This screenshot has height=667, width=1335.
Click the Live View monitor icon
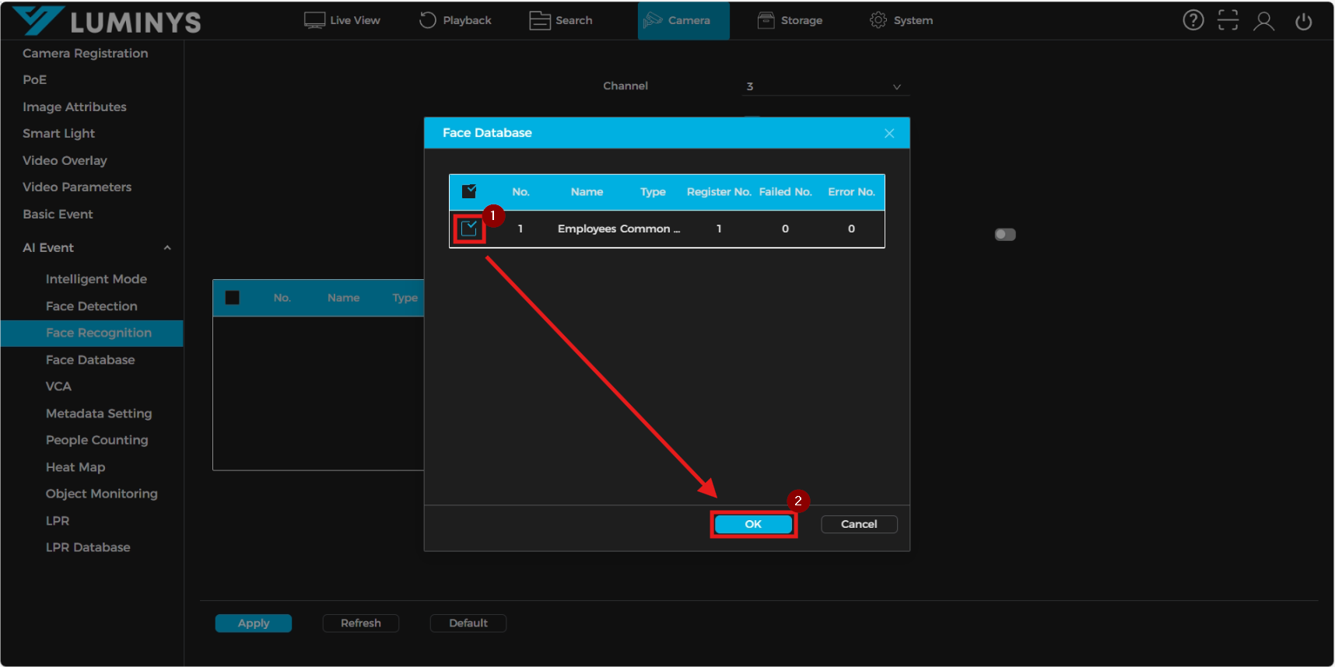click(x=314, y=20)
